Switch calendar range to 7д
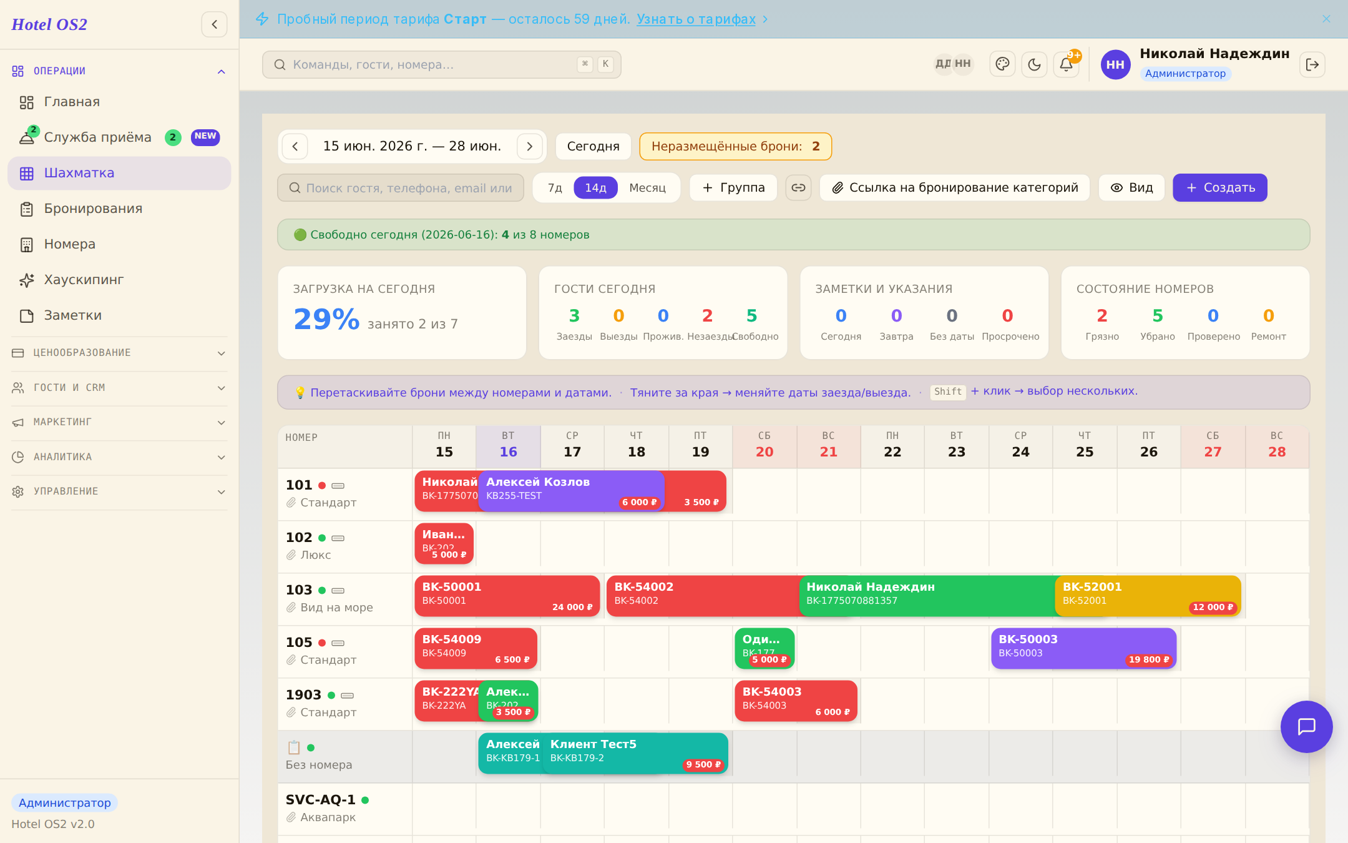The width and height of the screenshot is (1348, 843). pyautogui.click(x=555, y=187)
